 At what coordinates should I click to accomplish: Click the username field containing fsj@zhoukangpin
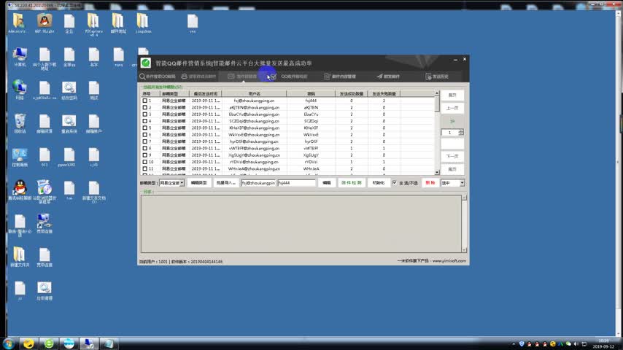pyautogui.click(x=258, y=183)
